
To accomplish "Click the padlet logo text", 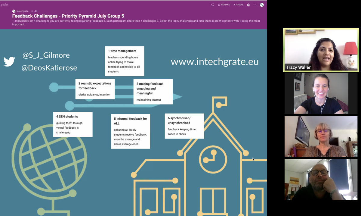I will tap(4, 5).
